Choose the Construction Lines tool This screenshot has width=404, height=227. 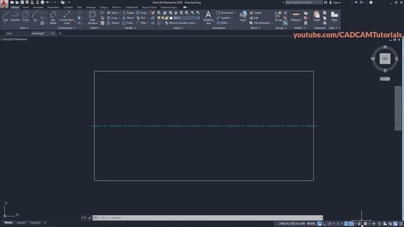pos(66,18)
